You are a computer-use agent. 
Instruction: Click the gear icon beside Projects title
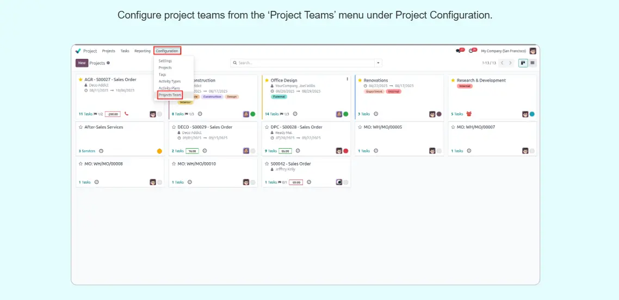click(108, 63)
